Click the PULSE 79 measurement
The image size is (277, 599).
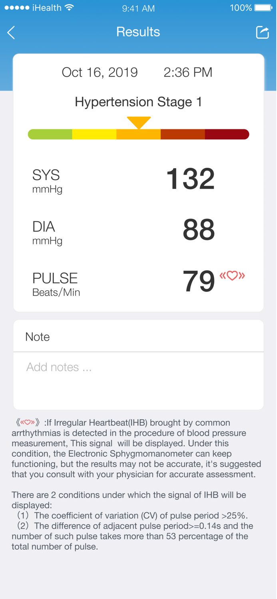click(198, 281)
